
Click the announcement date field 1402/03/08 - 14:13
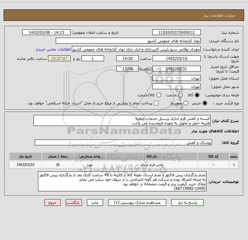pyautogui.click(x=46, y=33)
